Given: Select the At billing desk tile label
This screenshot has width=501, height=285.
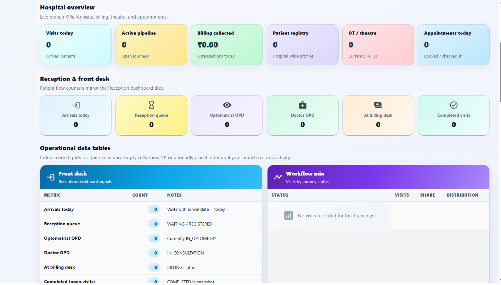Looking at the screenshot, I should coord(378,115).
